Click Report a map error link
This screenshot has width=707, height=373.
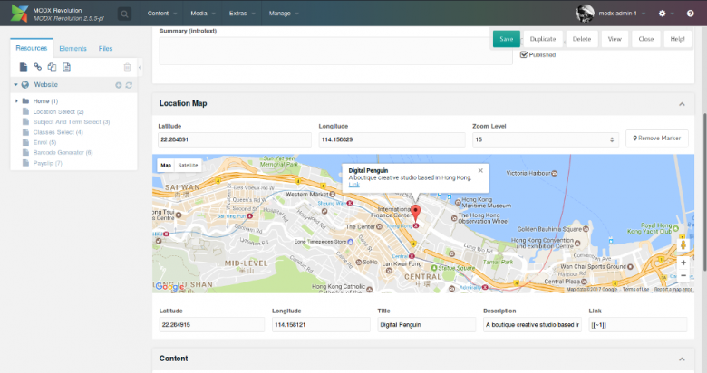click(x=673, y=289)
